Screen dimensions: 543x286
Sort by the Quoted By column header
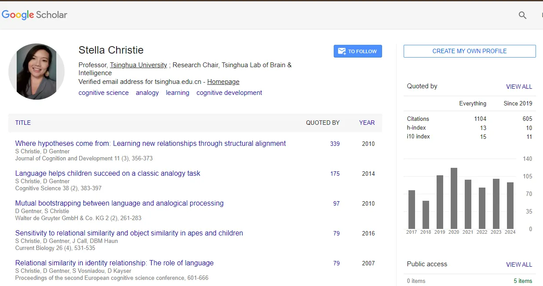323,123
